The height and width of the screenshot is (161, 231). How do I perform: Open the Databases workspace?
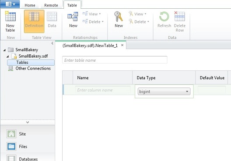pos(22,158)
